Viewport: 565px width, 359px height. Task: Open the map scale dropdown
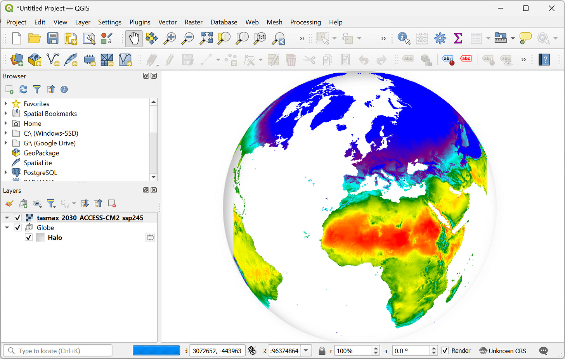point(306,351)
